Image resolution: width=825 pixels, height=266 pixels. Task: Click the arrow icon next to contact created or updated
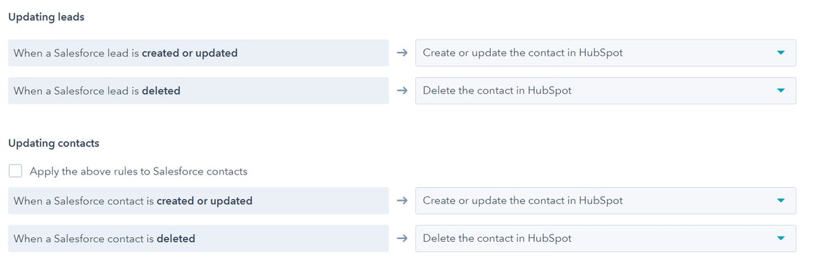tap(403, 201)
